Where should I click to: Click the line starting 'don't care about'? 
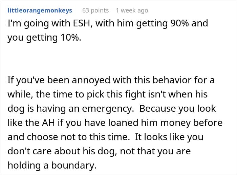click(x=99, y=151)
